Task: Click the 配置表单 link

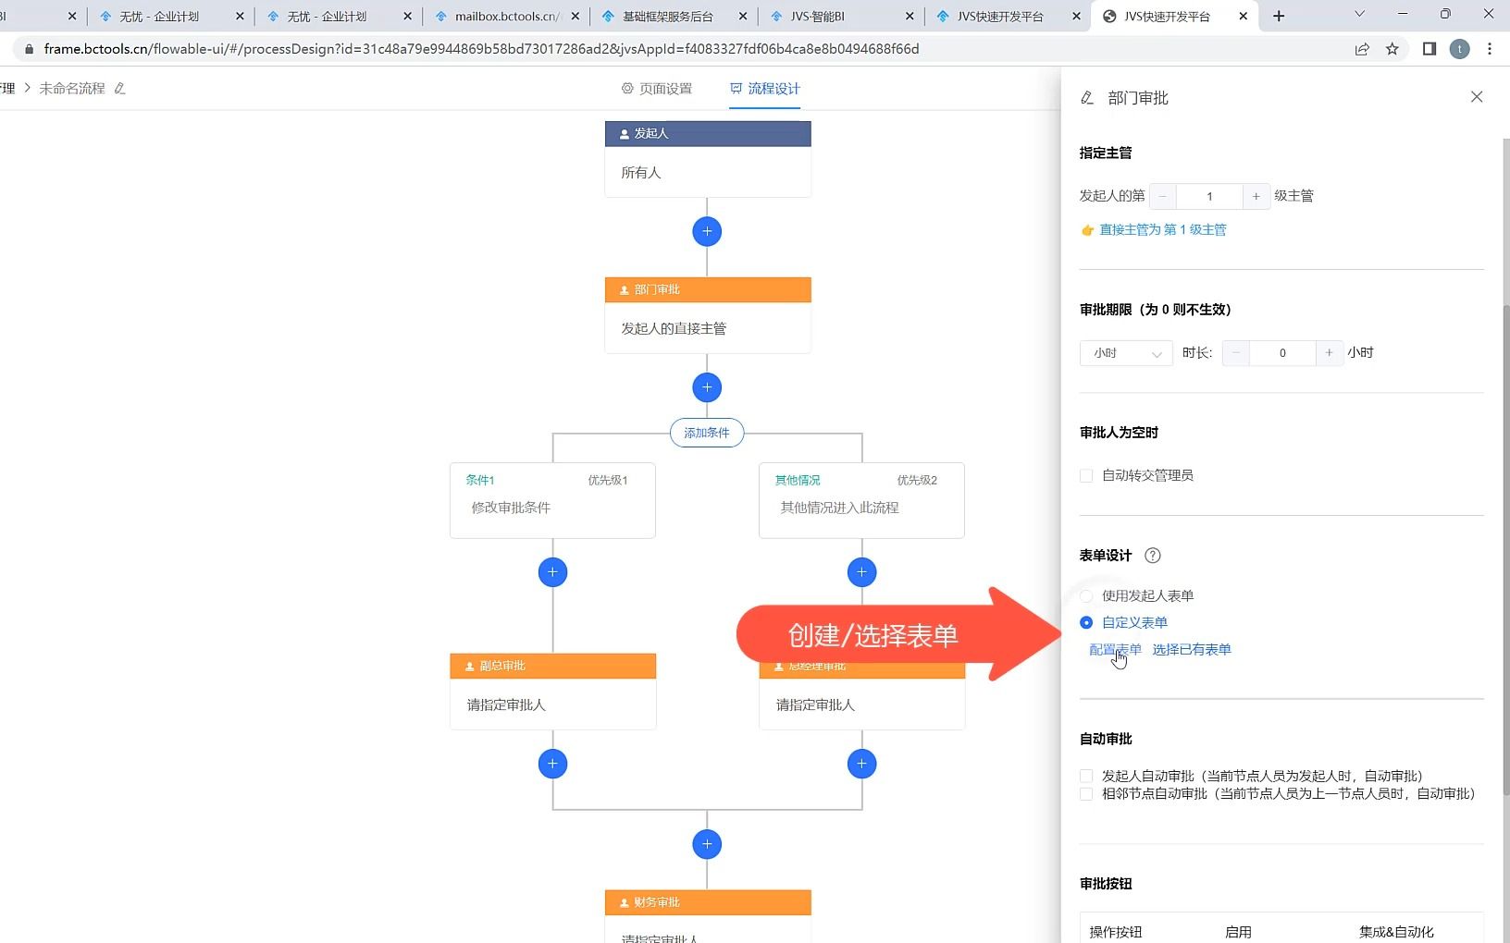Action: pos(1115,650)
